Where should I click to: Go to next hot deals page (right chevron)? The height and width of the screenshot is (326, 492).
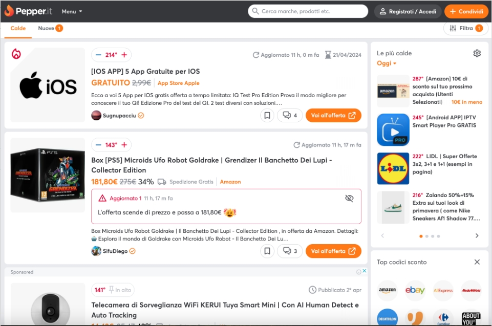[477, 235]
